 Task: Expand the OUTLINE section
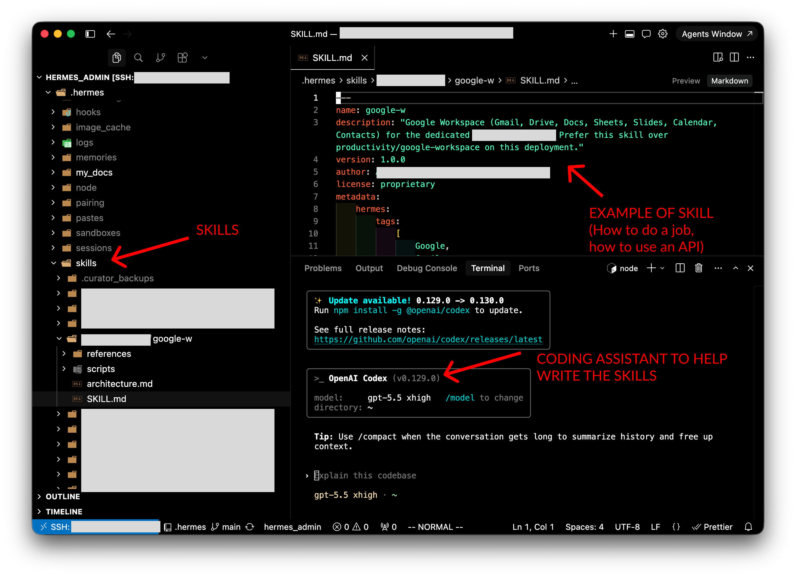click(x=62, y=496)
